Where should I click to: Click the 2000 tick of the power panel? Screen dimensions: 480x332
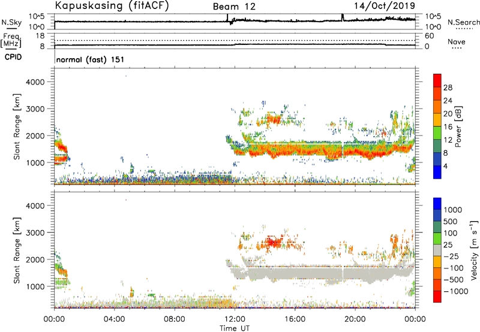click(x=35, y=135)
